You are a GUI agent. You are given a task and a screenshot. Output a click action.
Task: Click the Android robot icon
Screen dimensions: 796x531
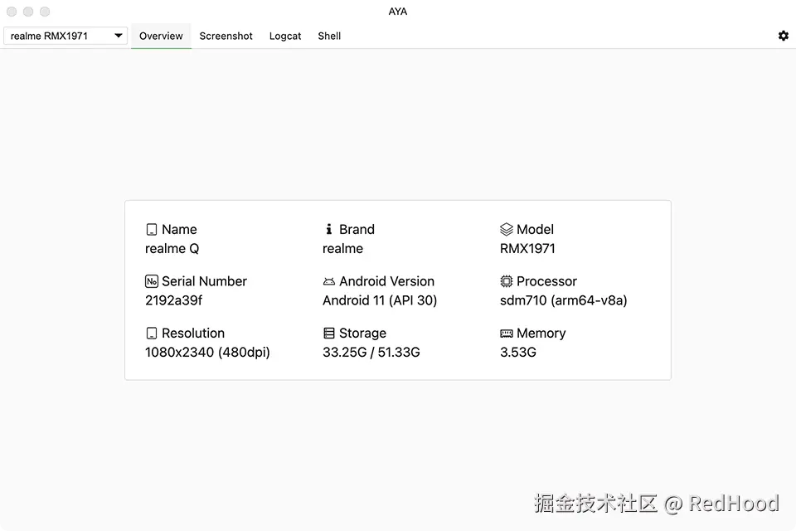point(329,281)
